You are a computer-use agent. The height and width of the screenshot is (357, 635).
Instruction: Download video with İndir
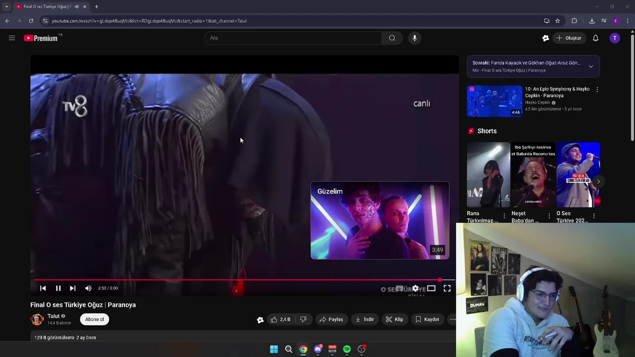pyautogui.click(x=365, y=319)
